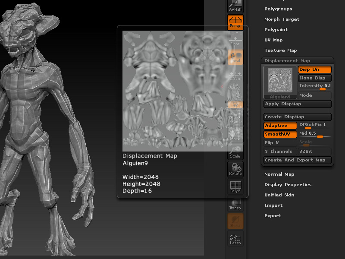Click the large displacement map preview image
Image resolution: width=345 pixels, height=259 pixels.
click(182, 91)
